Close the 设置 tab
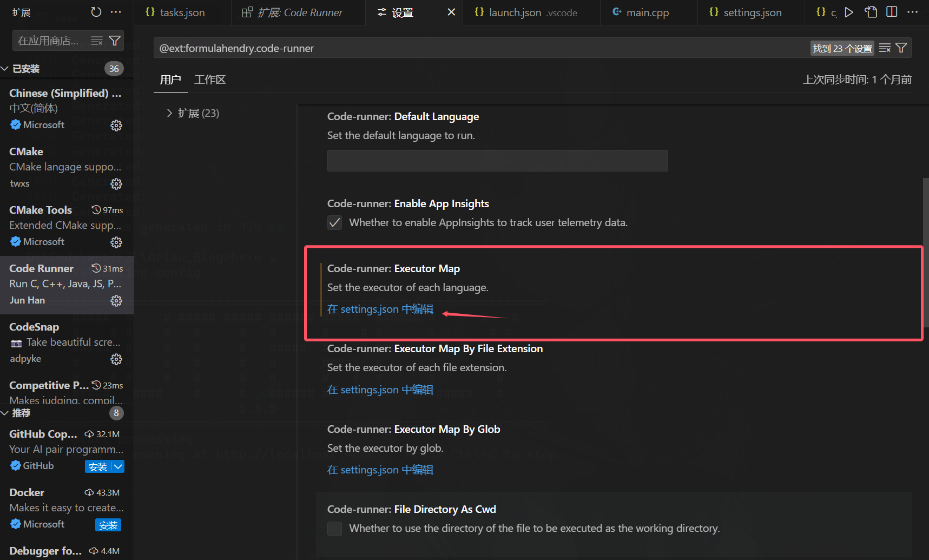Screen dimensions: 929x560 pyautogui.click(x=451, y=12)
